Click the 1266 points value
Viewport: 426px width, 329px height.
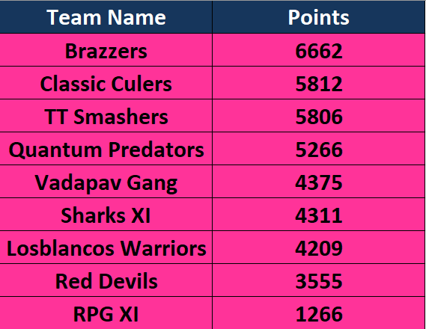(318, 314)
